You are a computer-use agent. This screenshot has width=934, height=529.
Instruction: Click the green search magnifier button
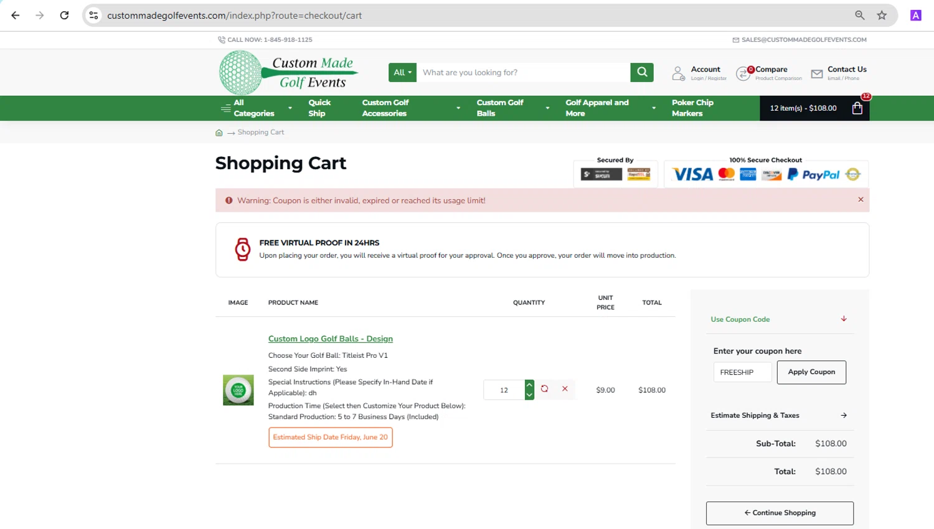pos(642,72)
